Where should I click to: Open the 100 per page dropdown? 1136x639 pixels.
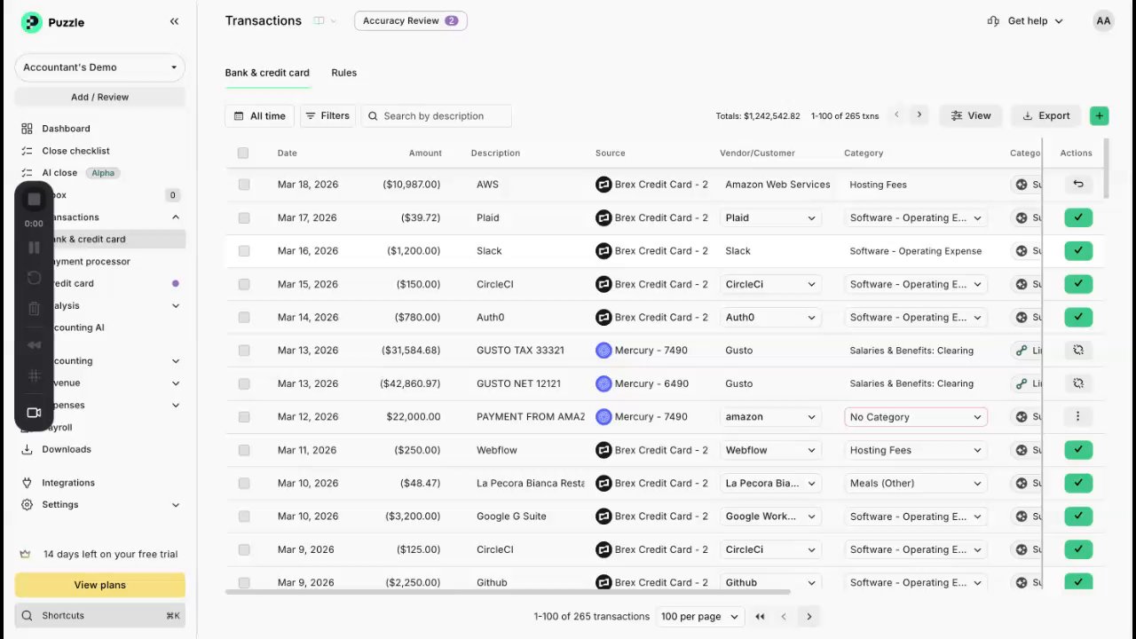(x=699, y=617)
